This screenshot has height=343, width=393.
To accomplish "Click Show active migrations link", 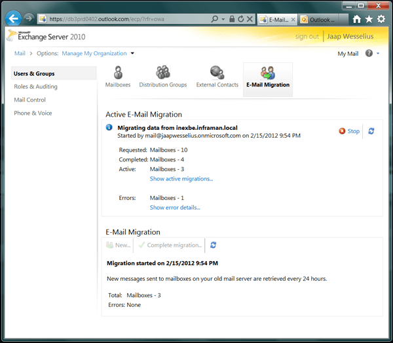I will (x=181, y=178).
